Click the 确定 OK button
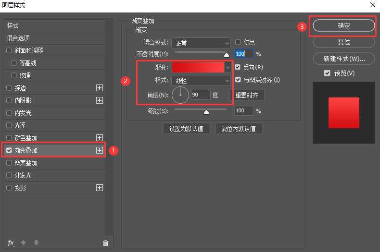The height and width of the screenshot is (252, 380). point(344,25)
